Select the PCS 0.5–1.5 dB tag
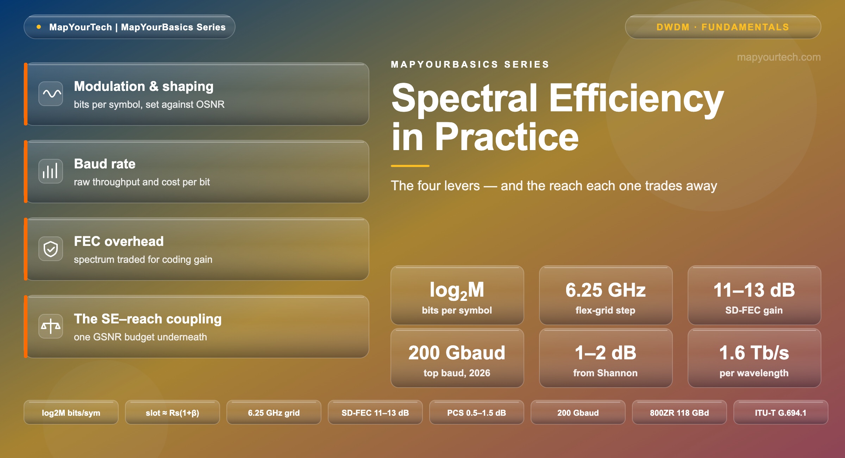 [x=477, y=413]
